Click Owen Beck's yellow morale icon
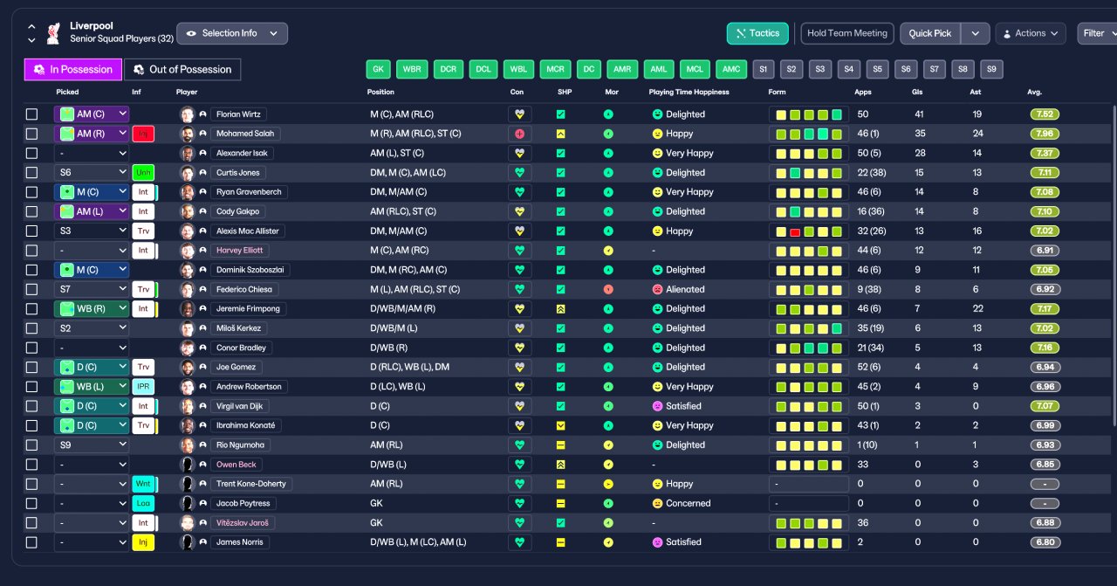 coord(608,465)
